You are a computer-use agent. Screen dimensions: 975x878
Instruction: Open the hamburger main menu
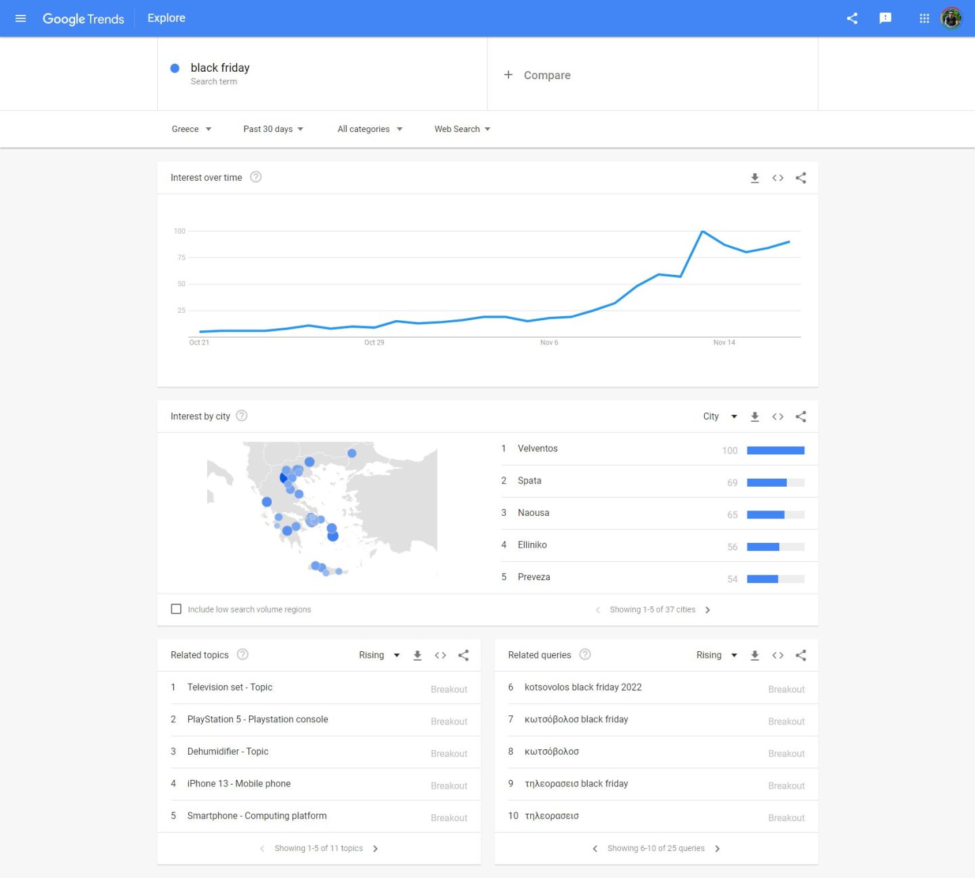20,18
